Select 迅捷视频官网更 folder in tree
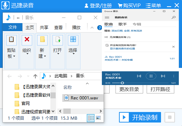182x126 pixels. point(33,112)
